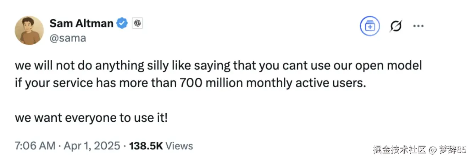Open the three-dot more options menu

[x=418, y=26]
